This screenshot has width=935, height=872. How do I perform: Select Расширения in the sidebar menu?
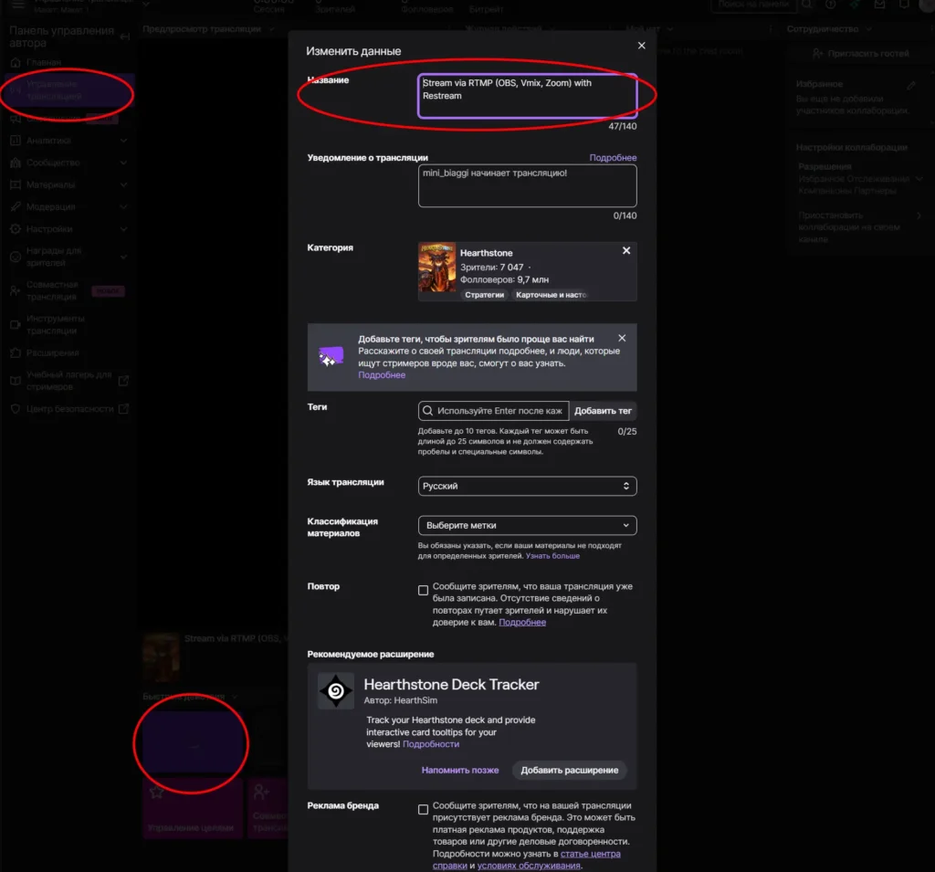pyautogui.click(x=52, y=352)
